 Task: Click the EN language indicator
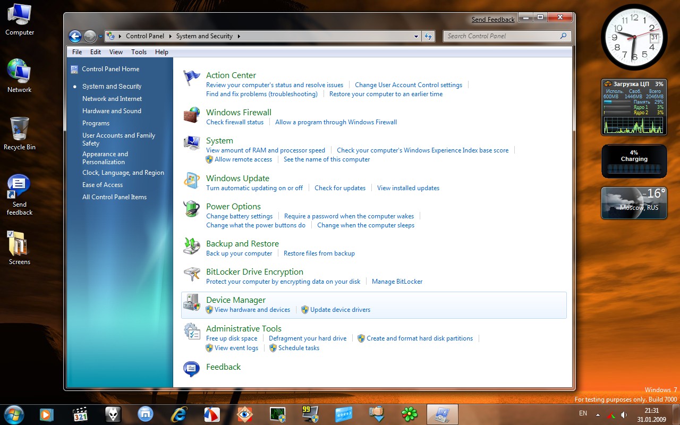pyautogui.click(x=583, y=413)
